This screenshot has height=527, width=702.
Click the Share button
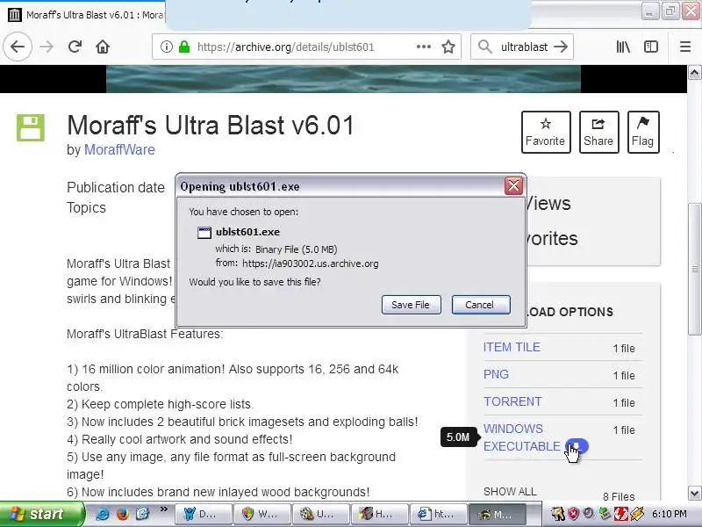point(598,133)
